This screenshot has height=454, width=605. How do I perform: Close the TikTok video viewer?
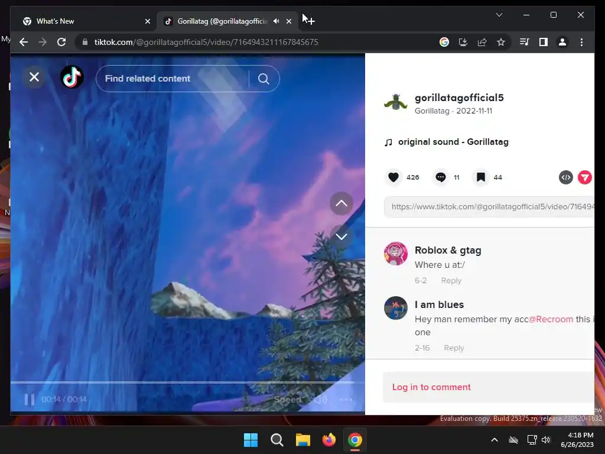point(34,77)
